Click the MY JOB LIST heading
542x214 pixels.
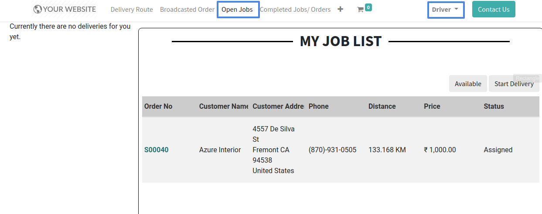click(341, 41)
